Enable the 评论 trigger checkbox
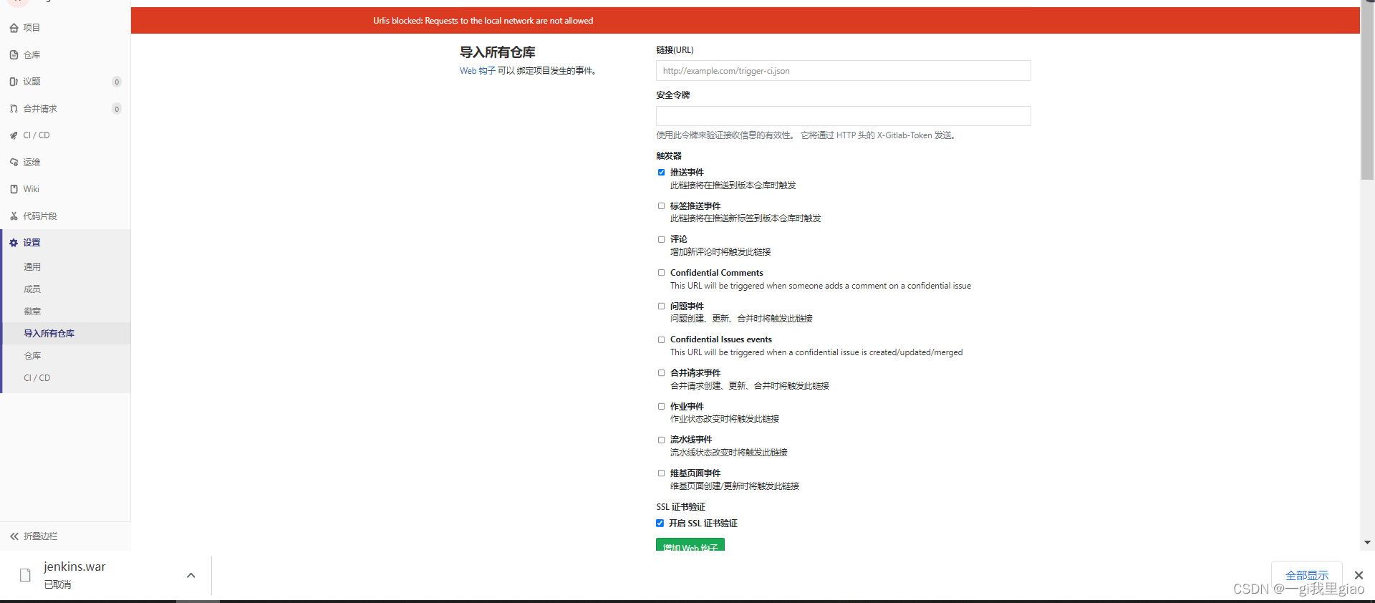This screenshot has height=603, width=1375. [x=661, y=240]
